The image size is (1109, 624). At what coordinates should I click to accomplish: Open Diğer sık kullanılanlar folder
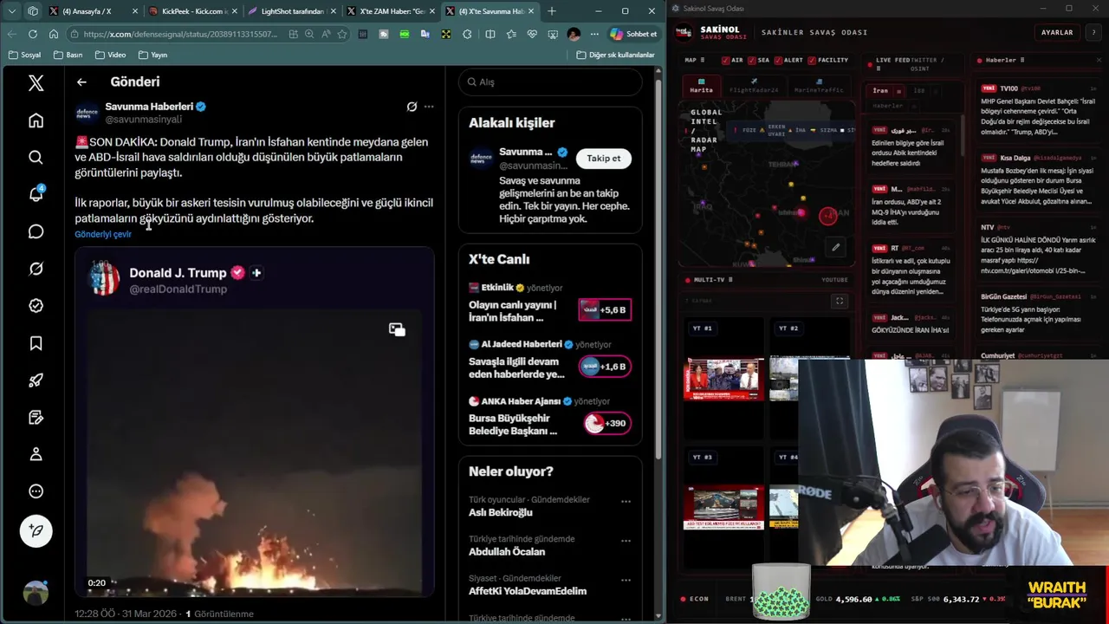(x=616, y=55)
